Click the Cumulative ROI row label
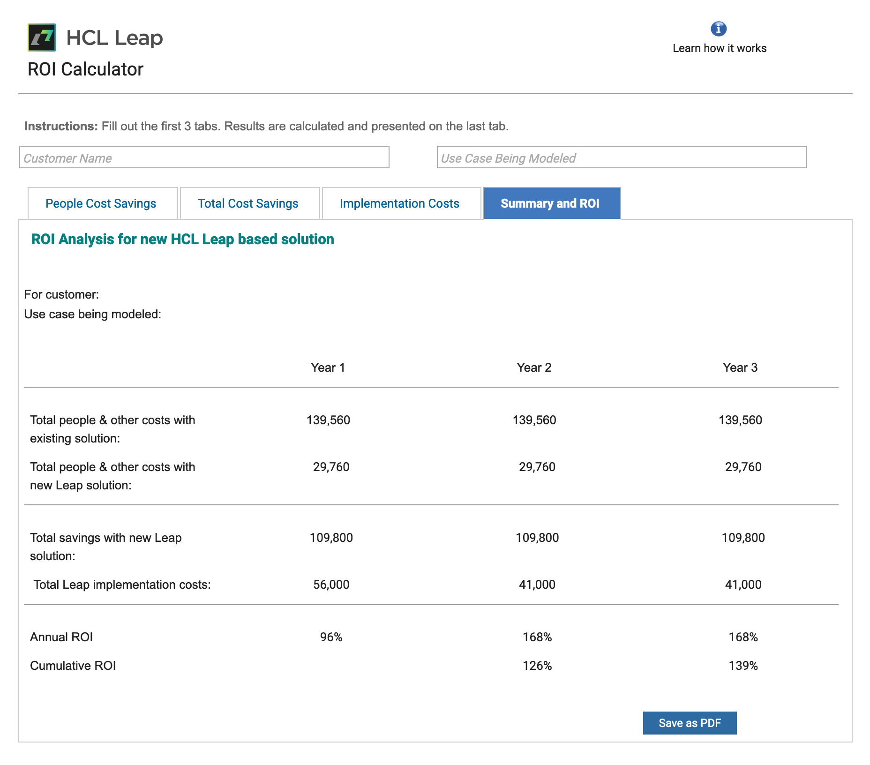 (x=73, y=666)
